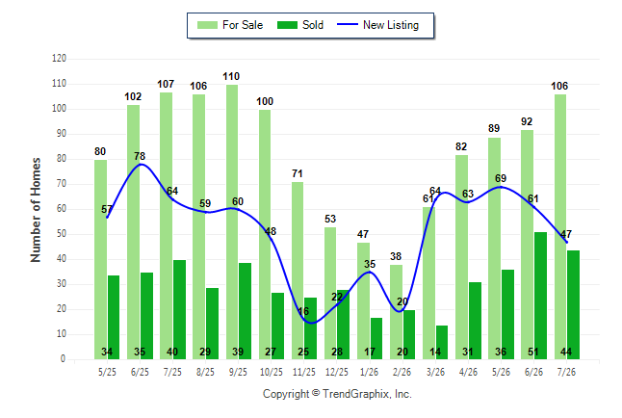Image resolution: width=622 pixels, height=418 pixels.
Task: Click the 110 For Sale bar for 9/25
Action: (232, 222)
